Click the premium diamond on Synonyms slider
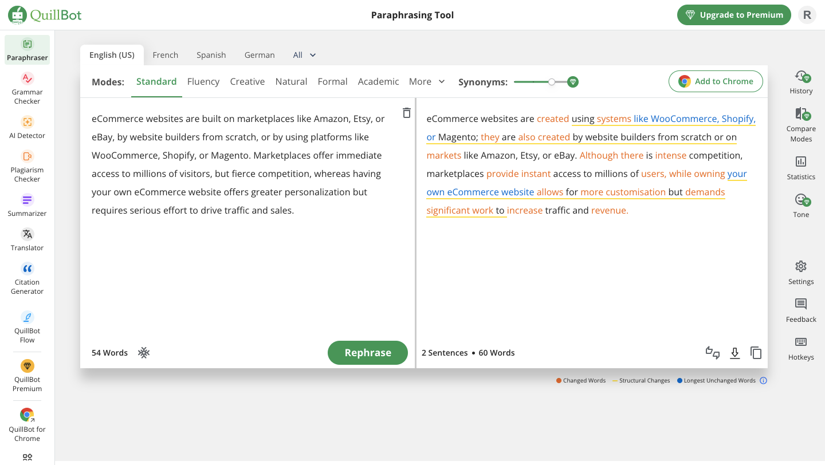Image resolution: width=825 pixels, height=465 pixels. pos(573,82)
